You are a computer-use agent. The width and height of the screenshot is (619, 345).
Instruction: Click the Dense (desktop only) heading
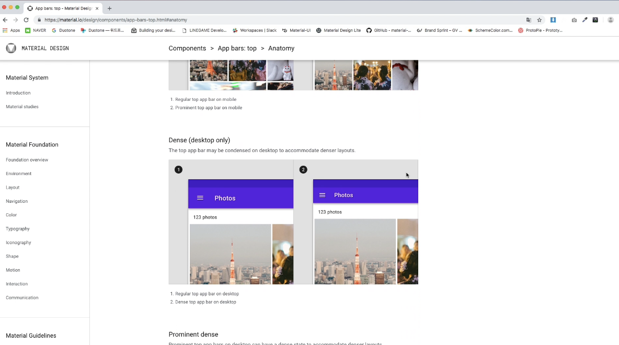pyautogui.click(x=199, y=140)
